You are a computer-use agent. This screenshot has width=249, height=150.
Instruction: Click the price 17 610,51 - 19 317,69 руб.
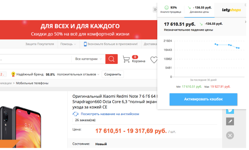(131, 131)
